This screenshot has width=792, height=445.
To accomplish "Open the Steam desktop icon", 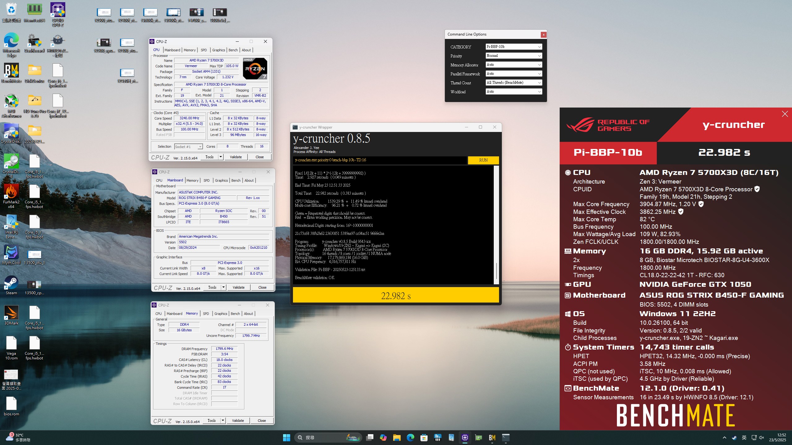I will pyautogui.click(x=11, y=285).
